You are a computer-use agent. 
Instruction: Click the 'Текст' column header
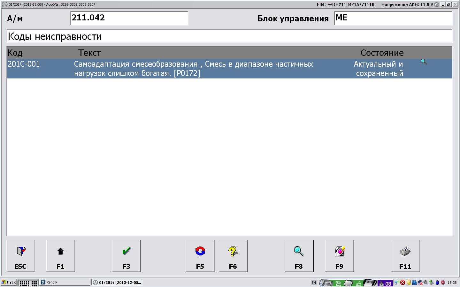(x=89, y=53)
